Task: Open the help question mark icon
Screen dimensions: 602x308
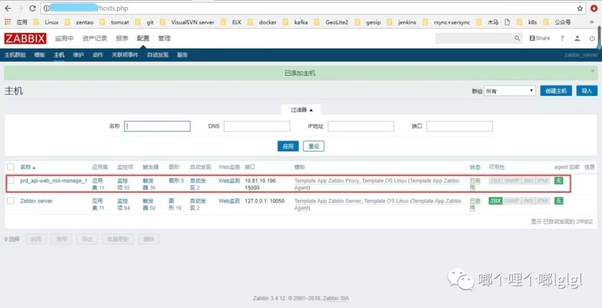Action: point(562,38)
